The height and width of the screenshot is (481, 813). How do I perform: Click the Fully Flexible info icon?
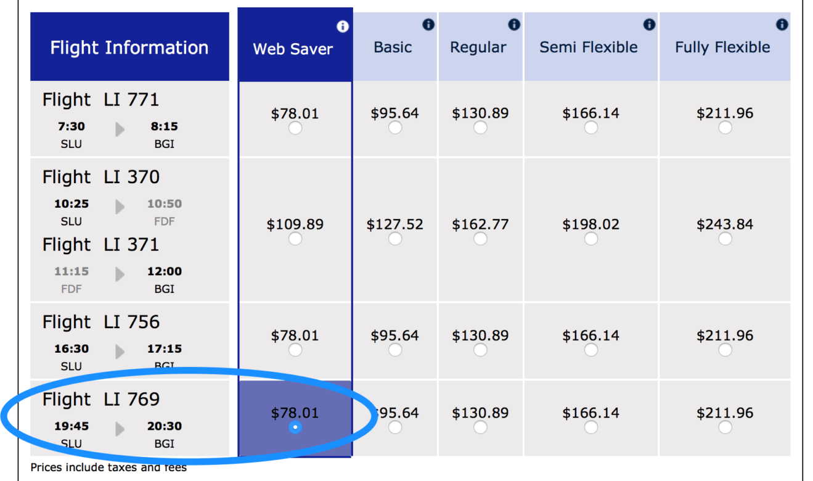point(782,25)
